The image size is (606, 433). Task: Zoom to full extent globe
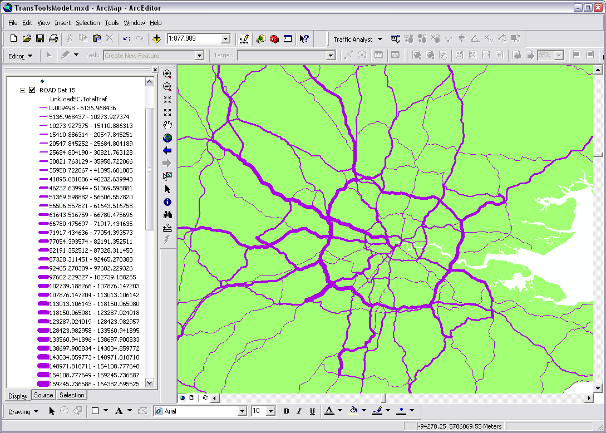point(167,138)
